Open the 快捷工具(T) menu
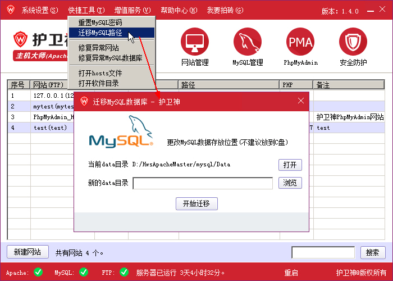The height and width of the screenshot is (281, 393). click(x=86, y=10)
